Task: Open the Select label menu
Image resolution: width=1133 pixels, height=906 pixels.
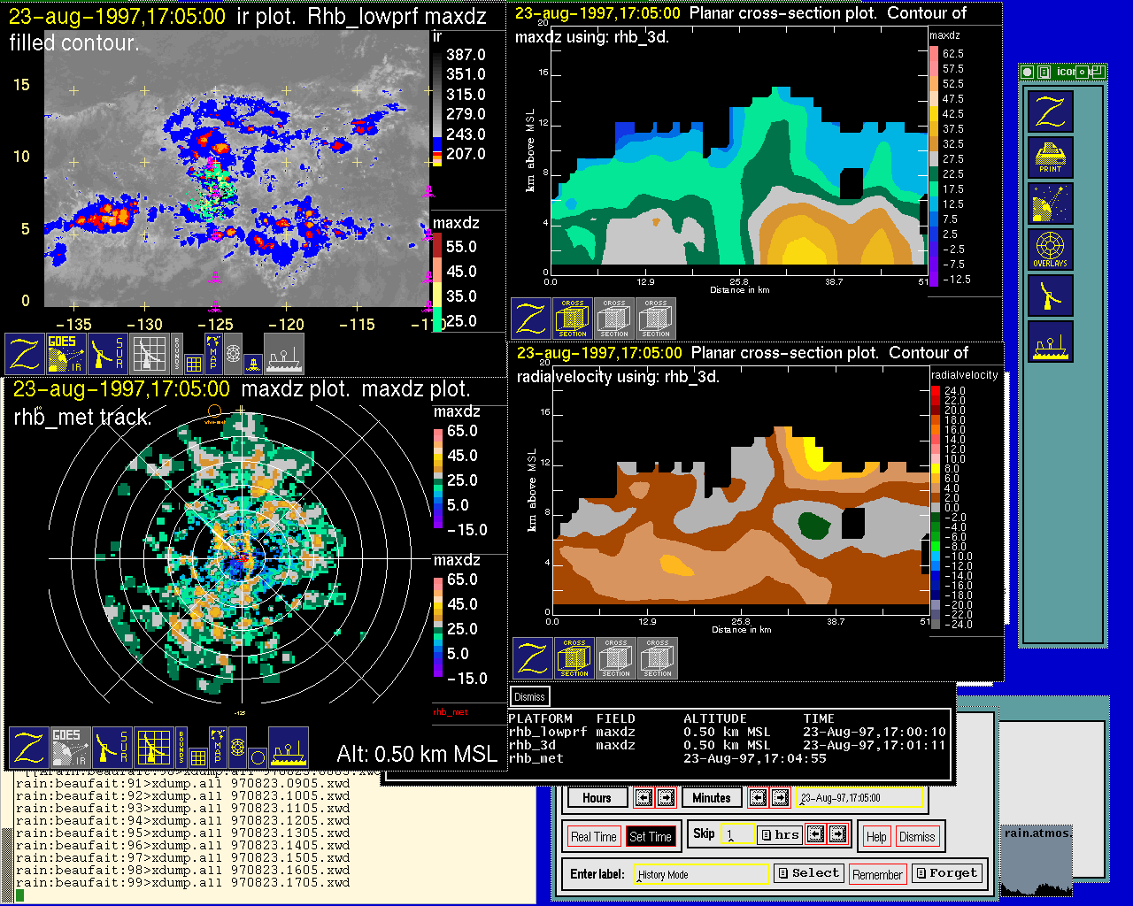Action: [808, 873]
